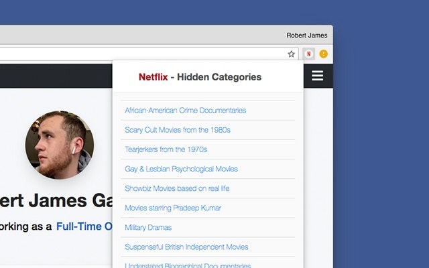The width and height of the screenshot is (429, 268).
Task: Bookmark the page with the star icon
Action: click(x=291, y=54)
